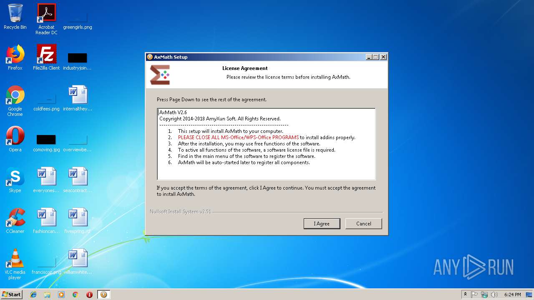
Task: Select the red PLEASE CLOSE ALL MS-Office text
Action: coord(238,137)
